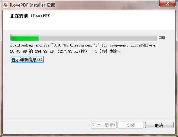Close the iLovePDF Installer window
This screenshot has height=137, width=178.
pyautogui.click(x=167, y=3)
